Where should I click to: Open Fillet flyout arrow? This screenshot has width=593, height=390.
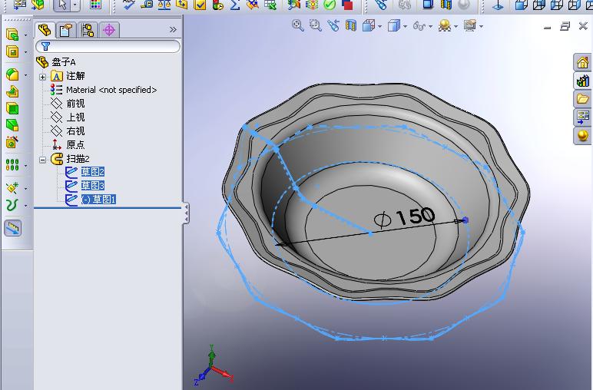[x=25, y=74]
